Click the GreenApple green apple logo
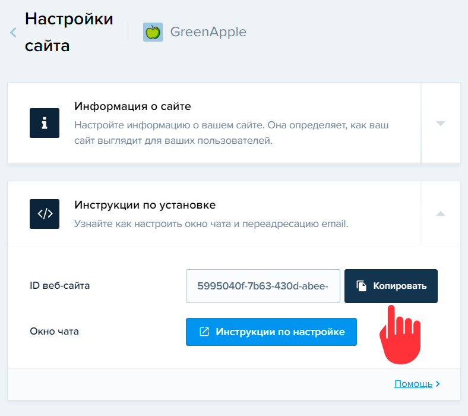 pyautogui.click(x=153, y=32)
